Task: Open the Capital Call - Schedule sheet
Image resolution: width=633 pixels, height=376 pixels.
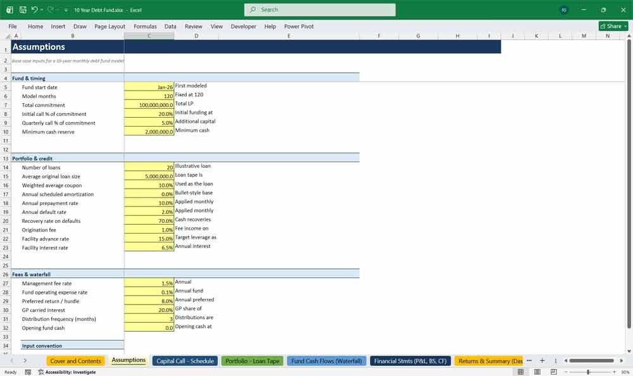Action: click(x=185, y=361)
